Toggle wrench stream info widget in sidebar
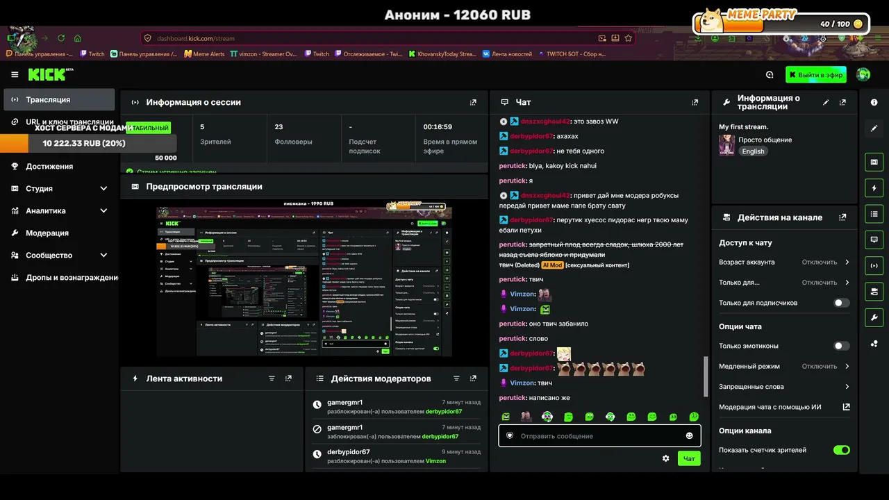This screenshot has width=889, height=500. [874, 317]
